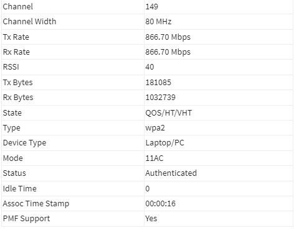Click the PMF Support label
The image size is (304, 233).
(26, 219)
